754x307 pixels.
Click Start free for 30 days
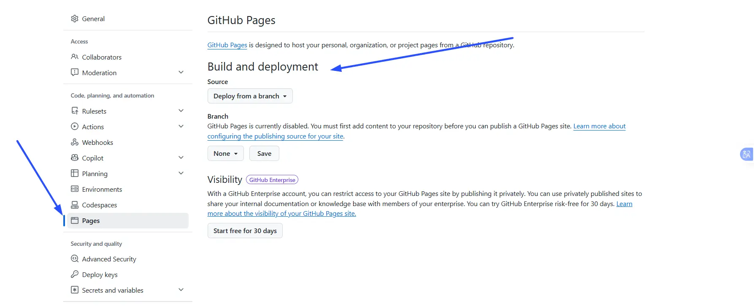(x=245, y=231)
